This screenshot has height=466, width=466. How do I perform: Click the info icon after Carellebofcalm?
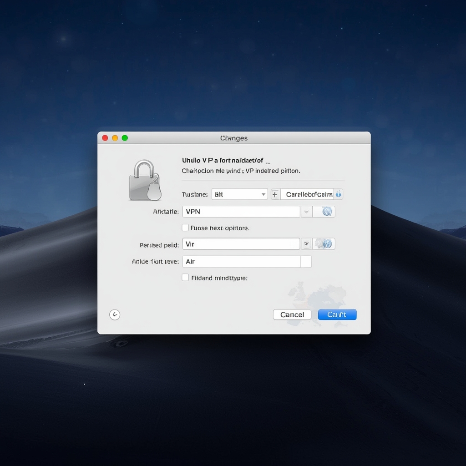[x=338, y=194]
